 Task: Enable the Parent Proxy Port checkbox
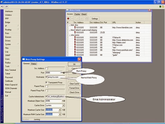point(46,90)
